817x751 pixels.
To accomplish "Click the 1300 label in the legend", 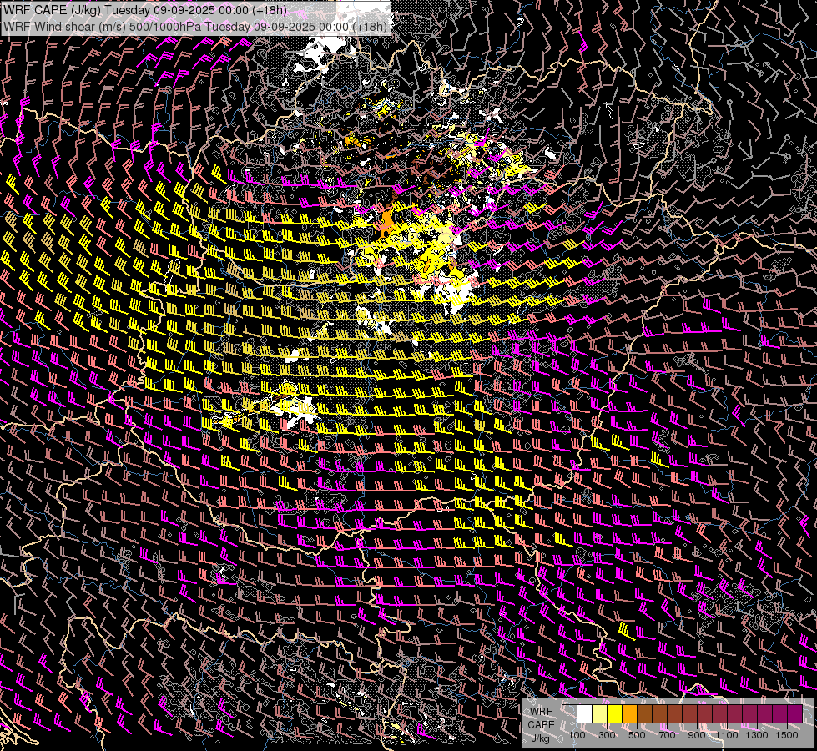I will (757, 735).
